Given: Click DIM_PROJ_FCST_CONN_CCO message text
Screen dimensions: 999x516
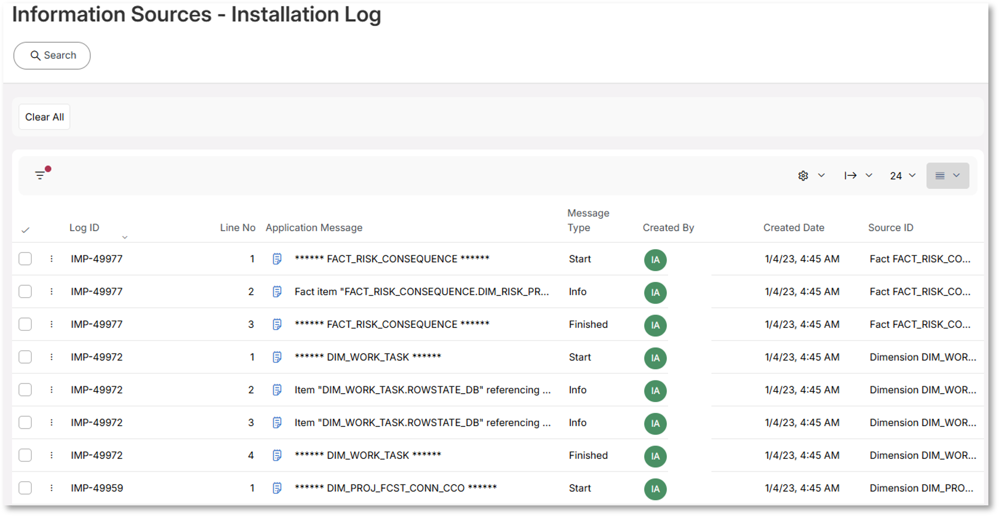Looking at the screenshot, I should [395, 488].
